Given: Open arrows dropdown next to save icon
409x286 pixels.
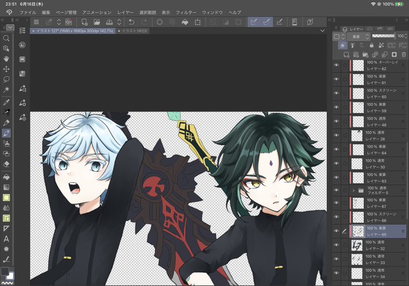Looking at the screenshot, I should [x=119, y=22].
